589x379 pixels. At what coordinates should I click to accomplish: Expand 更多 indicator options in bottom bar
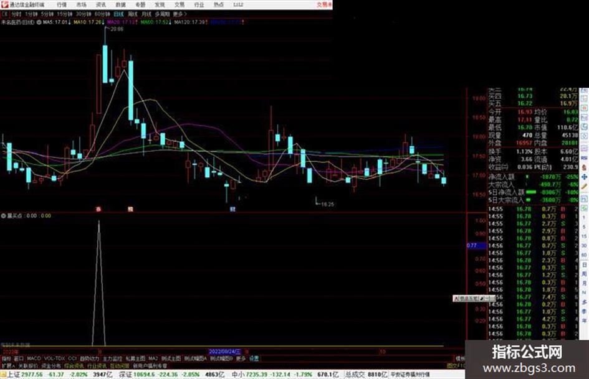pyautogui.click(x=241, y=358)
